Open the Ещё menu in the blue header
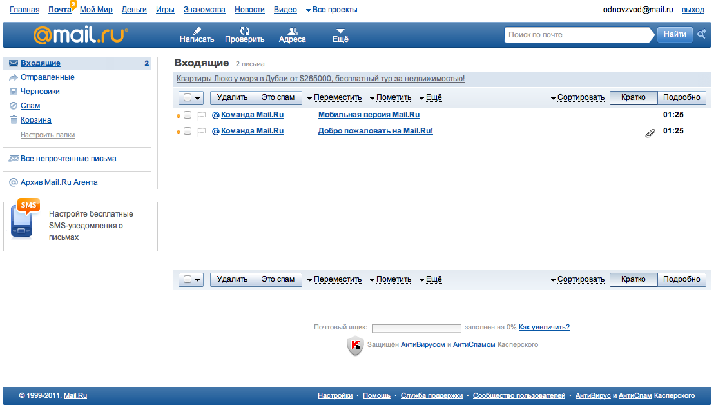Image resolution: width=716 pixels, height=412 pixels. (340, 35)
